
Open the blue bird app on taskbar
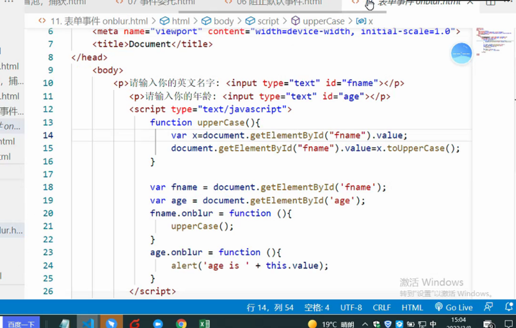point(111,323)
